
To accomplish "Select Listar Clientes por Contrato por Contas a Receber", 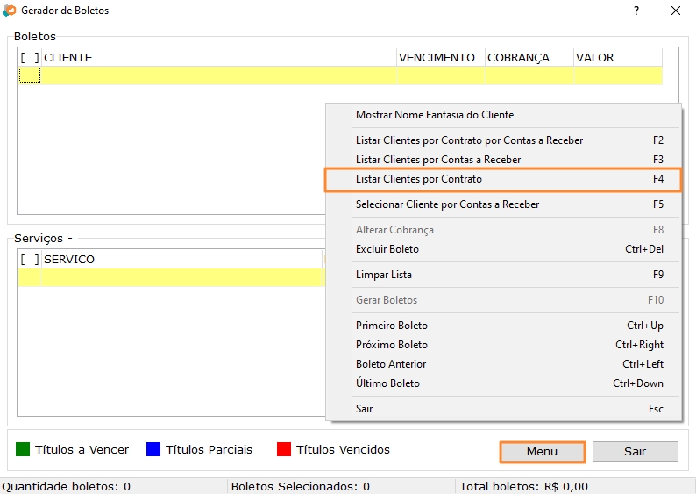I will (469, 140).
